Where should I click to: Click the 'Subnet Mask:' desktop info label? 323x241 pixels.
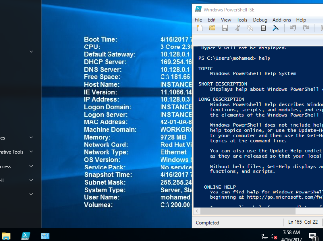(x=105, y=182)
